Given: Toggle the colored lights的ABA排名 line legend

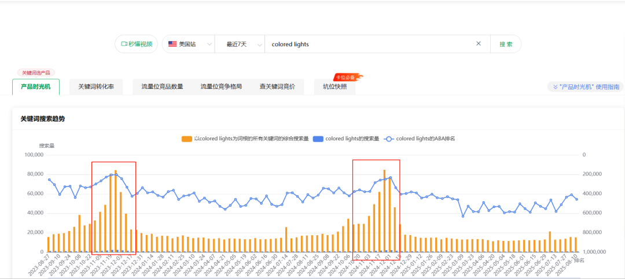Looking at the screenshot, I should tap(420, 139).
